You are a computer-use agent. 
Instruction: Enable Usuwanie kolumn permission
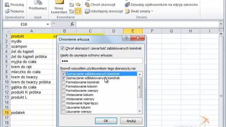[63, 107]
